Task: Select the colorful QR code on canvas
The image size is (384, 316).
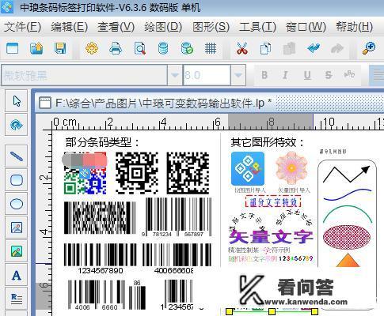Action: point(85,173)
